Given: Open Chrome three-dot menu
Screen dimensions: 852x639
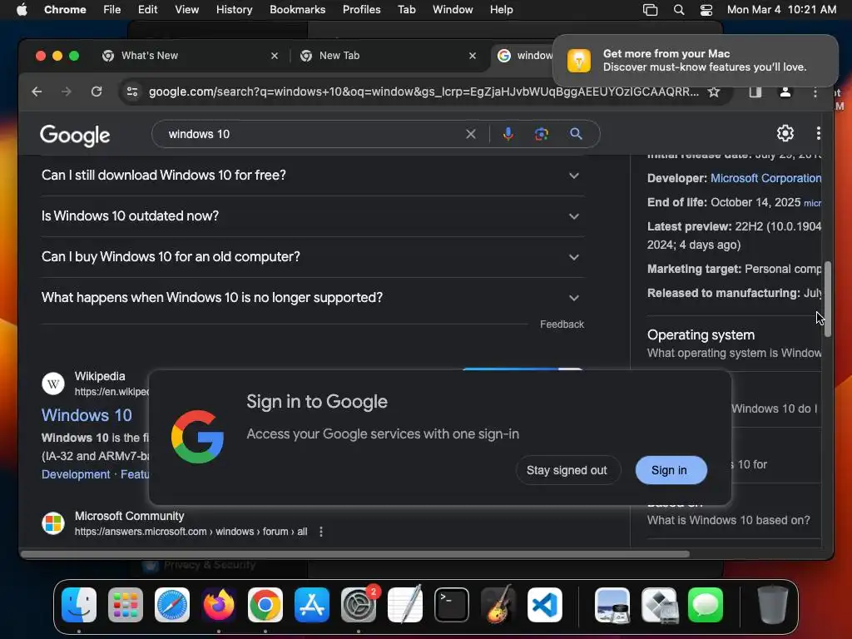Looking at the screenshot, I should [x=815, y=92].
